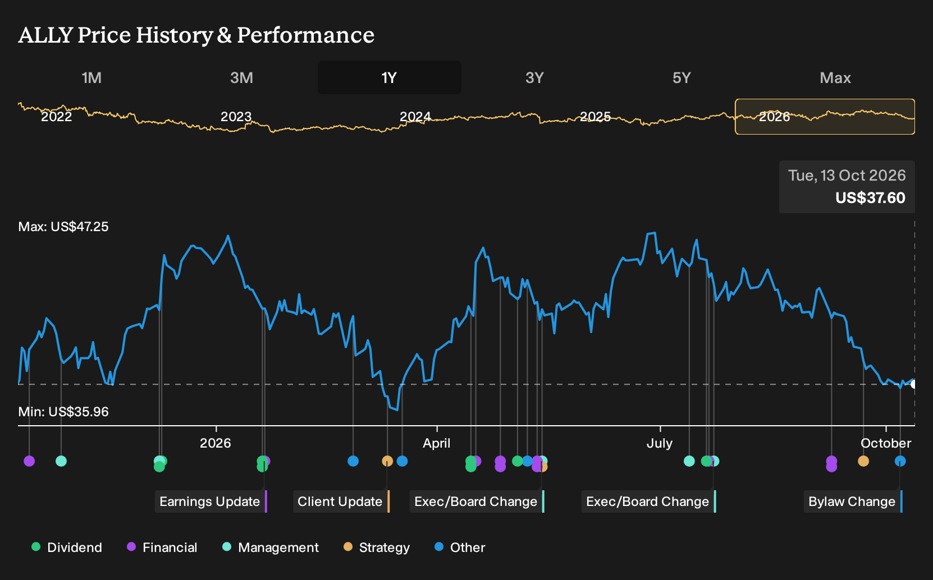
Task: Toggle Other events in the legend
Action: (460, 547)
